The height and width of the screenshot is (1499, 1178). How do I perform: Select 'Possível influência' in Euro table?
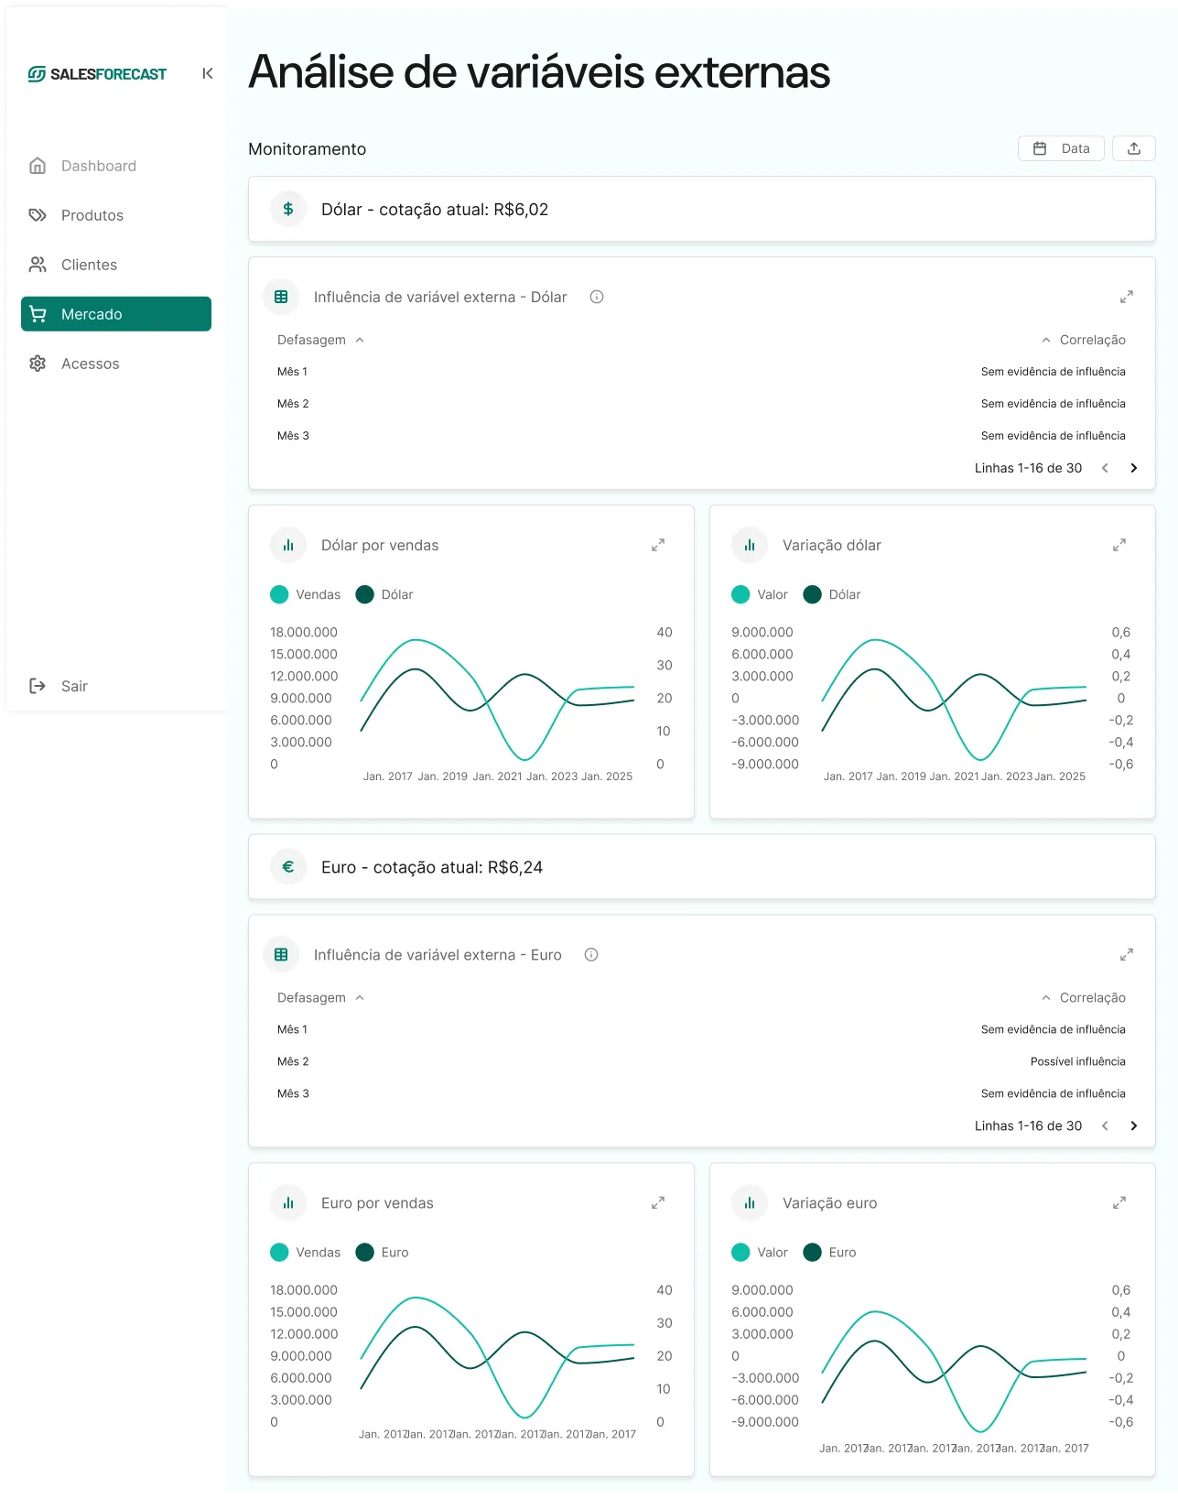point(1077,1061)
